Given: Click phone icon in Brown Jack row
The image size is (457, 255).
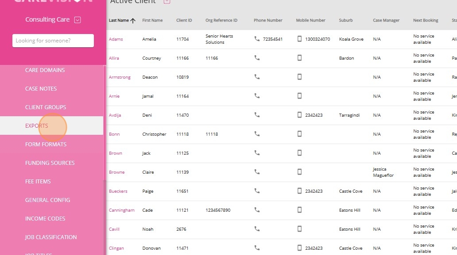Looking at the screenshot, I should point(257,152).
